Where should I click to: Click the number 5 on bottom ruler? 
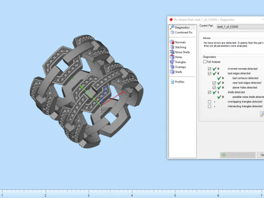click(175, 195)
